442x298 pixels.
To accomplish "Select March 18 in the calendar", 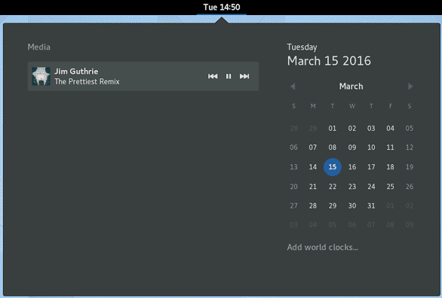I will click(x=391, y=167).
